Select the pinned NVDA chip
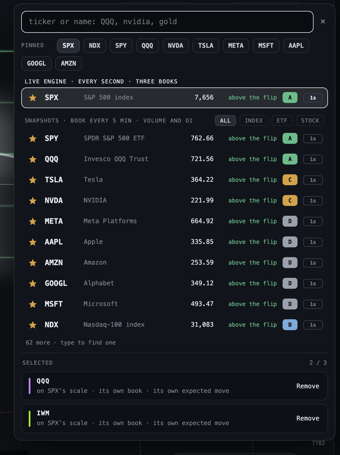The width and height of the screenshot is (340, 455). coord(176,46)
